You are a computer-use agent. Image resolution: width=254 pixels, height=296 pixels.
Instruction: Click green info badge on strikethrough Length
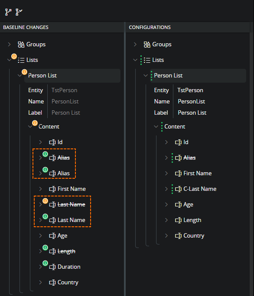coord(45,248)
